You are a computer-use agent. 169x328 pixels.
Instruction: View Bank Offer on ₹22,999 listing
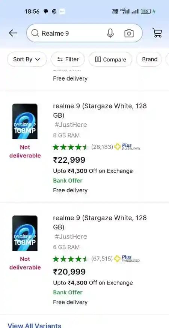pyautogui.click(x=68, y=181)
